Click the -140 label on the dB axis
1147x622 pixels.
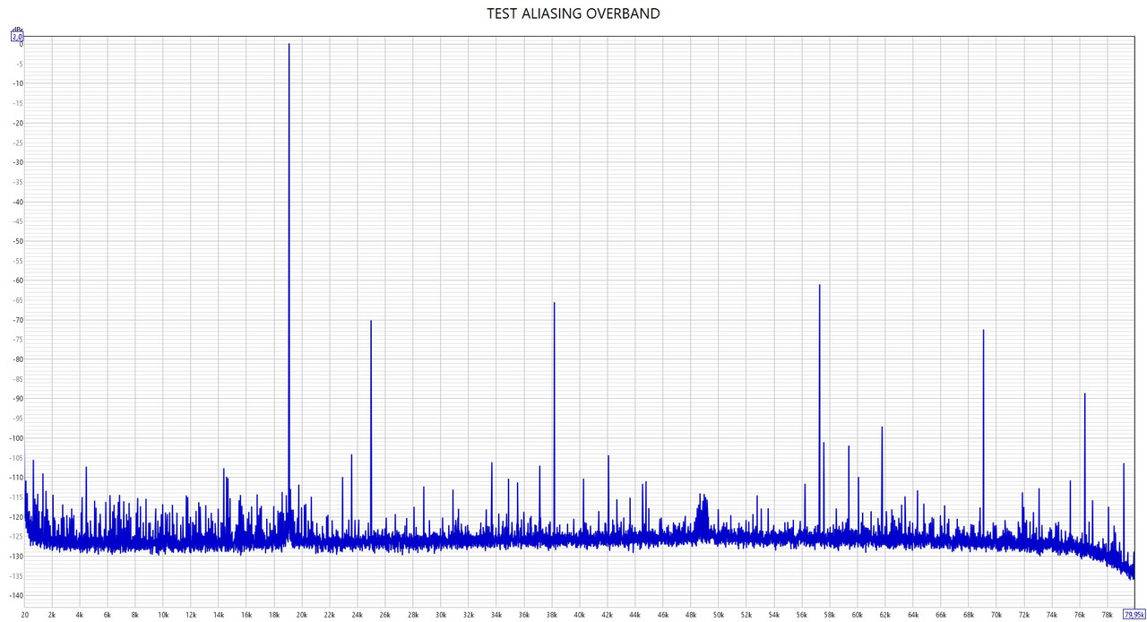point(16,596)
